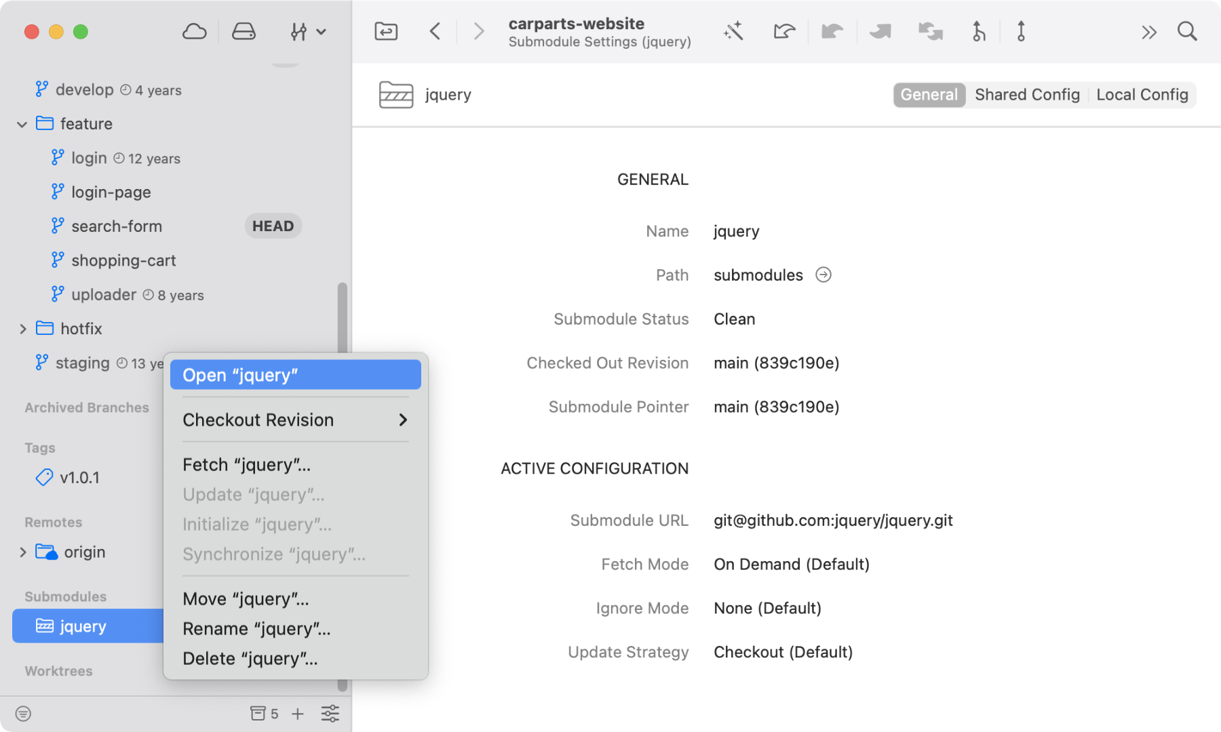Choose Delete "jquery" from the context menu
This screenshot has height=732, width=1221.
[250, 658]
